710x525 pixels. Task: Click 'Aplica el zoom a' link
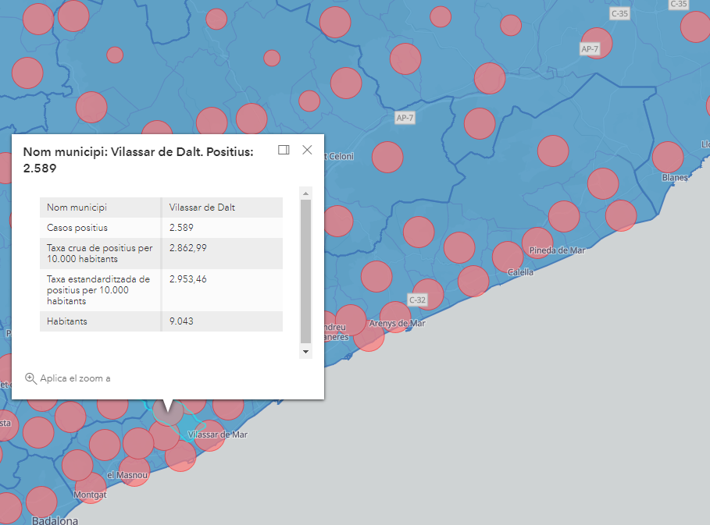tap(75, 378)
